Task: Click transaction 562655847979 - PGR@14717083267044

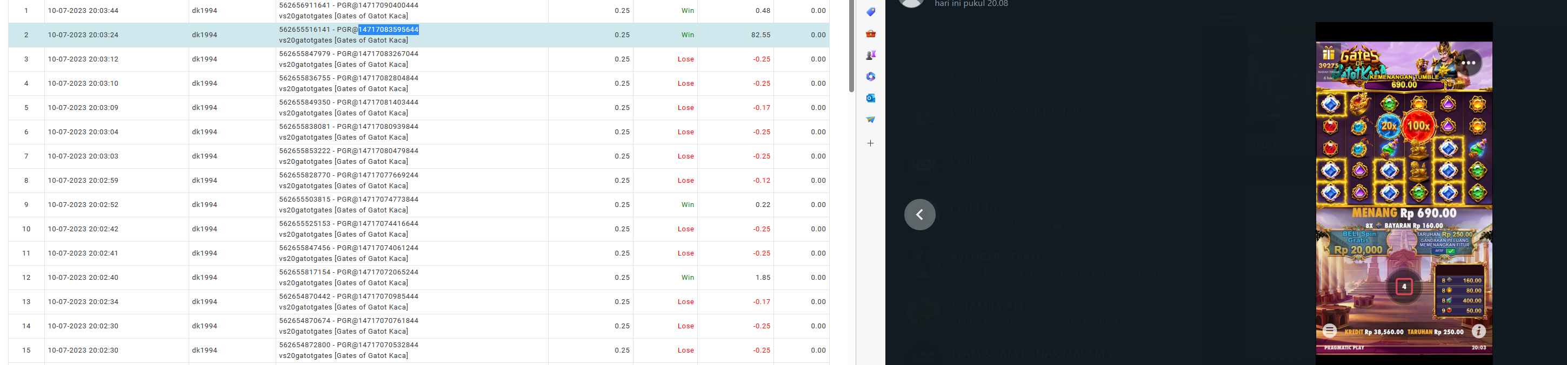Action: click(349, 54)
